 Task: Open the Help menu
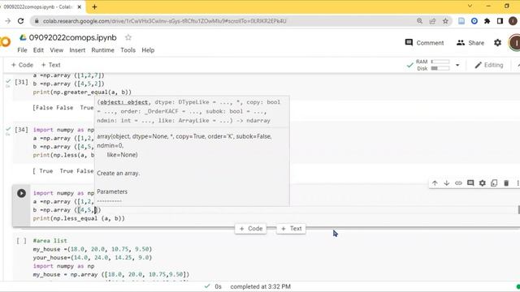tap(148, 50)
